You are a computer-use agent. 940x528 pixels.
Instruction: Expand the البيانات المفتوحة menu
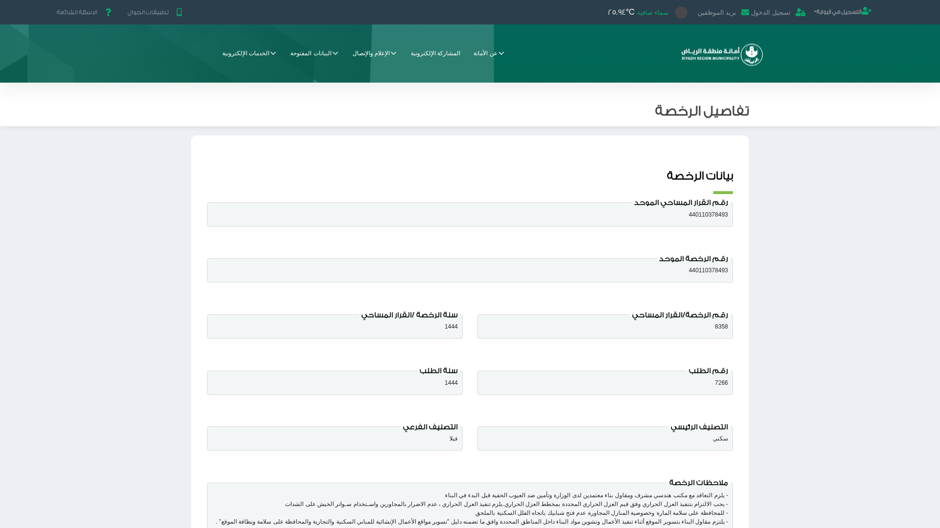[314, 53]
